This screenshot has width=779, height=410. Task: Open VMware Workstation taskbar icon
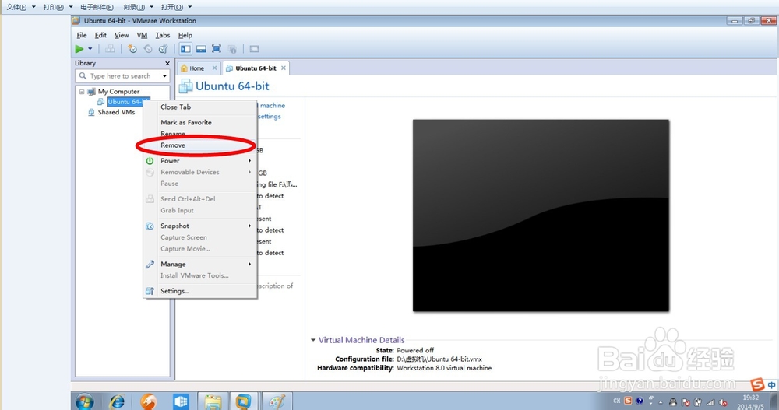(x=243, y=401)
